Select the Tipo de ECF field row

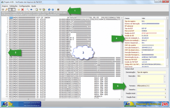pos(144,28)
